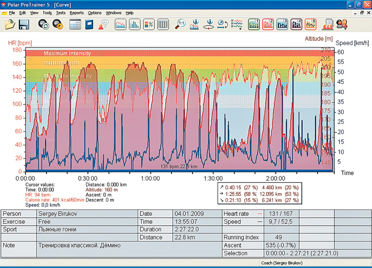Click the sport cell Лыжные гонки
Image resolution: width=372 pixels, height=268 pixels.
point(87,229)
